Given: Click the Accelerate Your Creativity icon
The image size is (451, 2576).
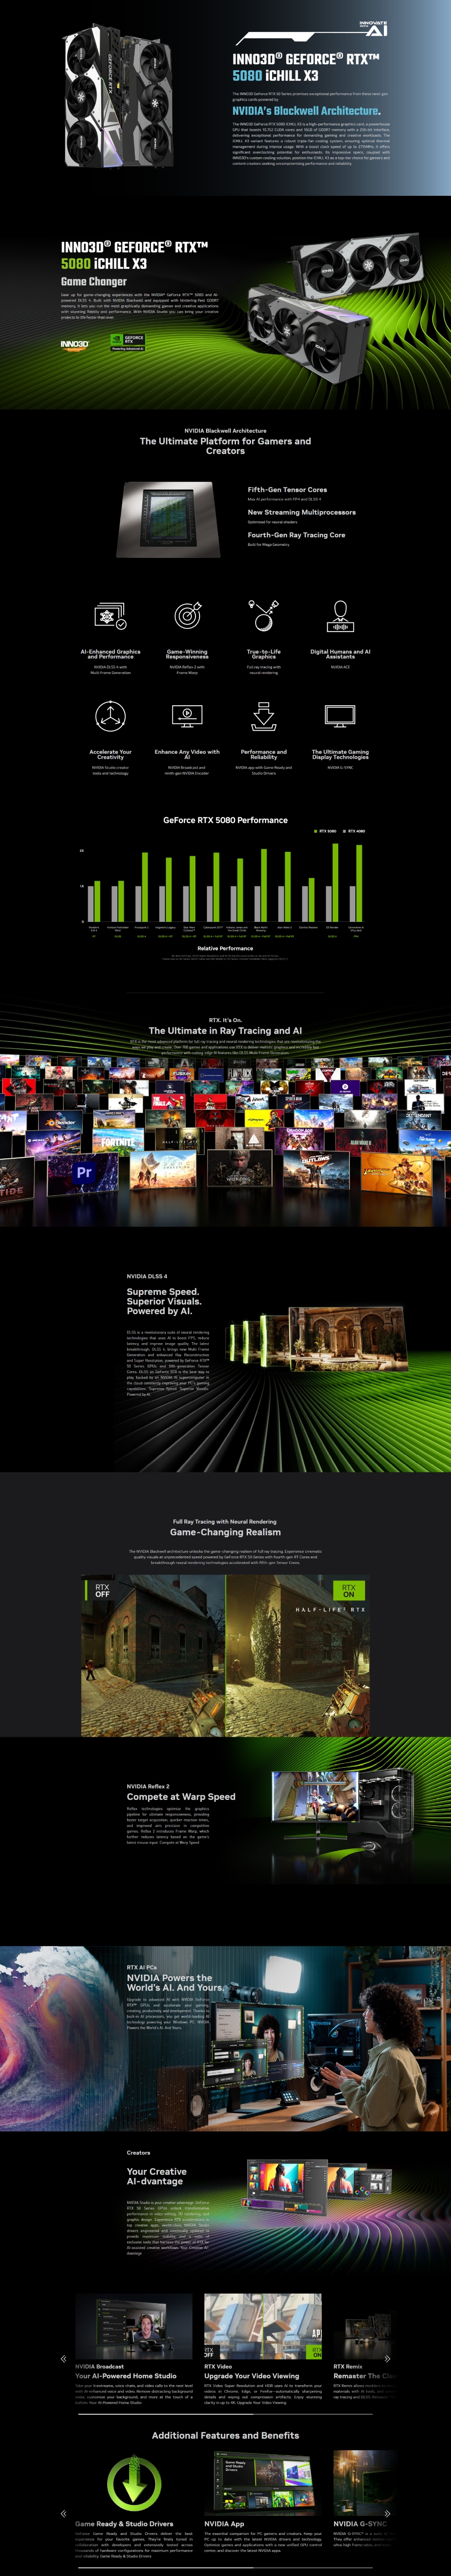Looking at the screenshot, I should tap(110, 715).
